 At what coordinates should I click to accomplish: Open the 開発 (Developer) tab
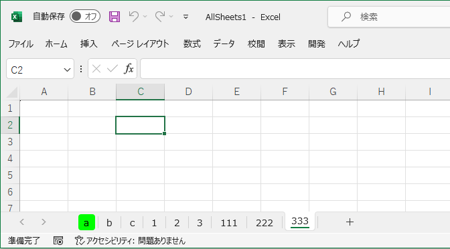coord(317,44)
